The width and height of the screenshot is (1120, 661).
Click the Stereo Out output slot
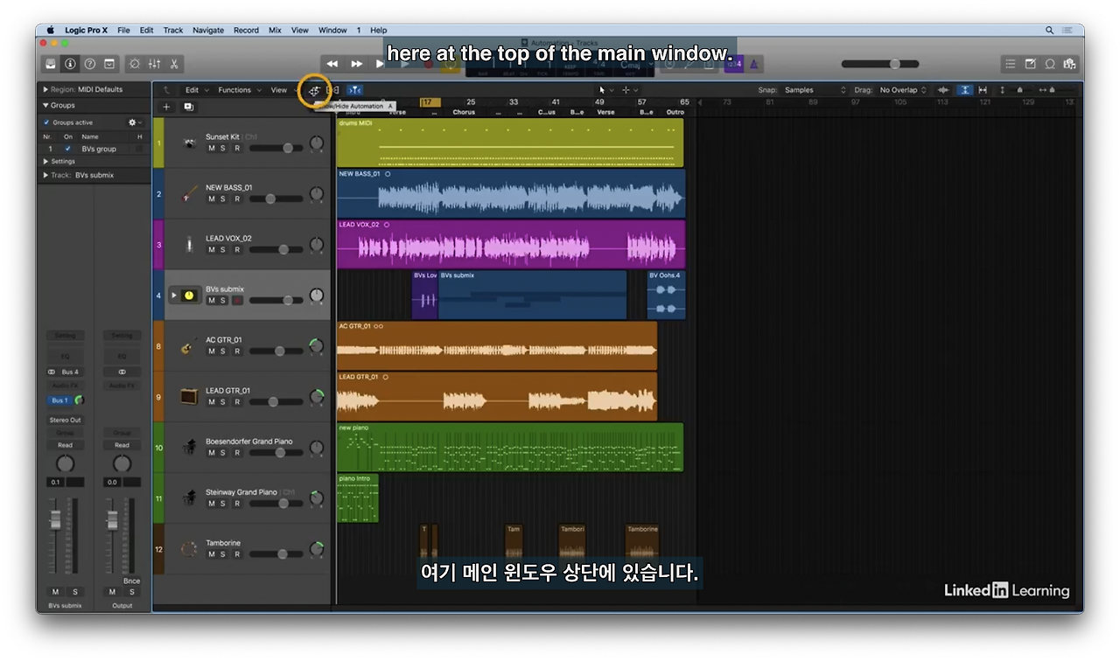click(x=66, y=420)
